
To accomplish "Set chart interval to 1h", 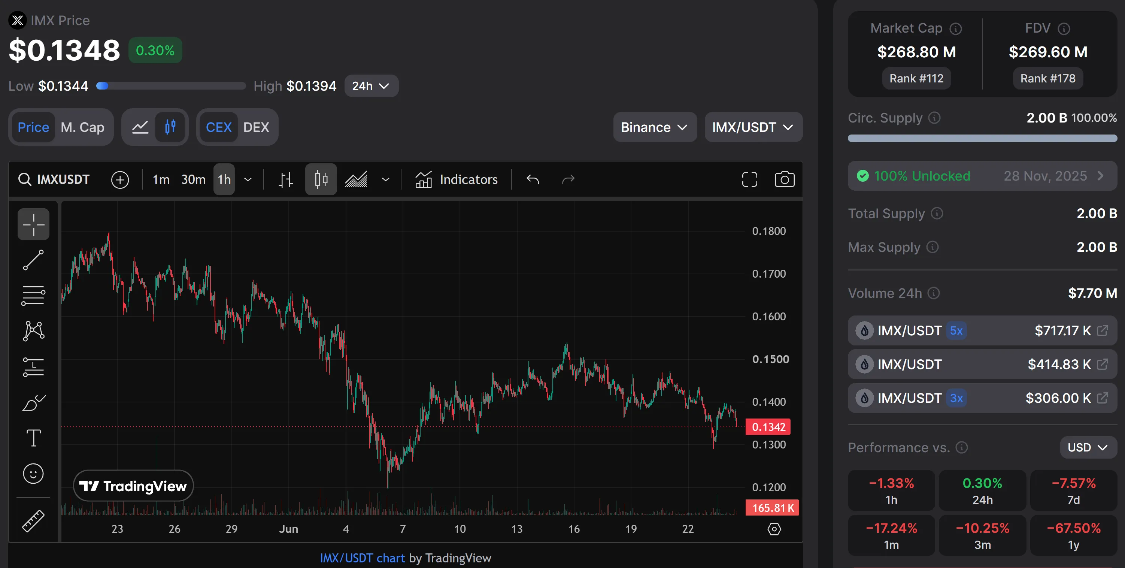I will click(x=224, y=179).
